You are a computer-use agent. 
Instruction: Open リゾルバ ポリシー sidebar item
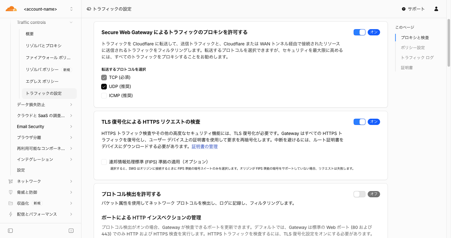pyautogui.click(x=49, y=70)
